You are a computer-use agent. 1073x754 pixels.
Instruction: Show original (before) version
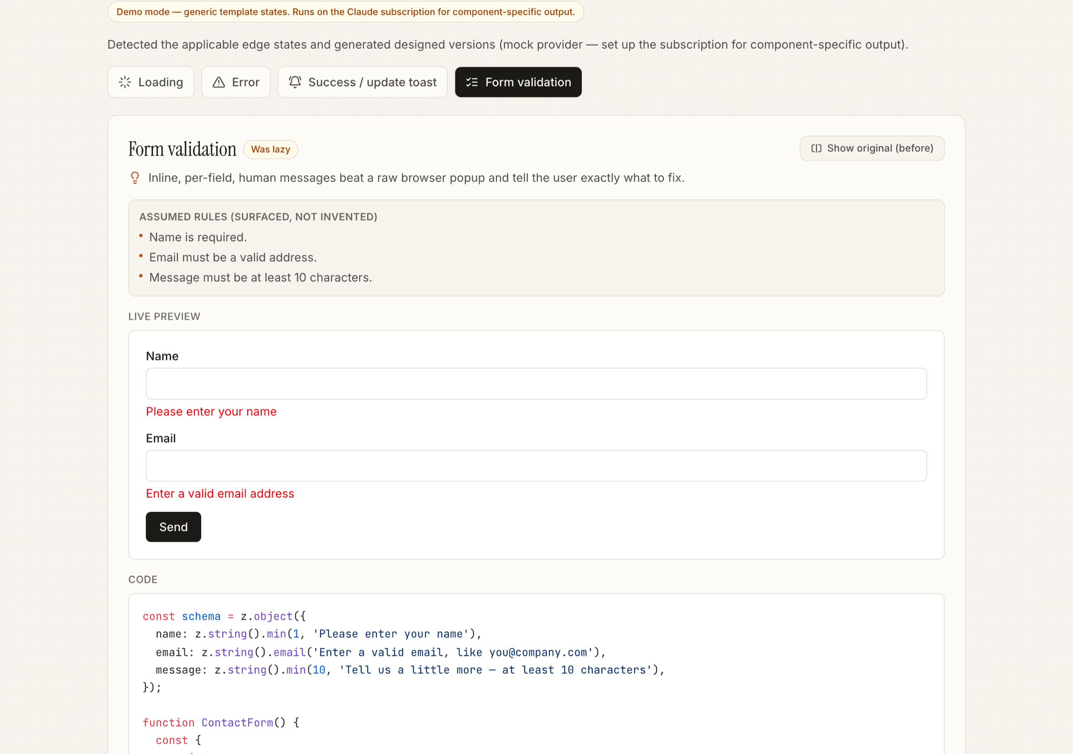(872, 148)
